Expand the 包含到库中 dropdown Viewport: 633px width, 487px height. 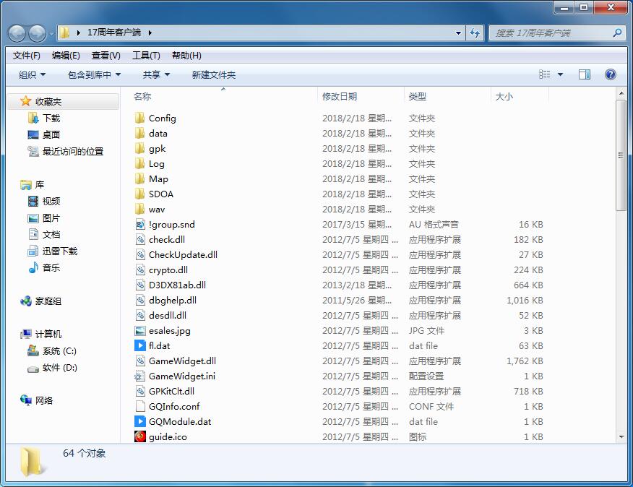pos(94,74)
